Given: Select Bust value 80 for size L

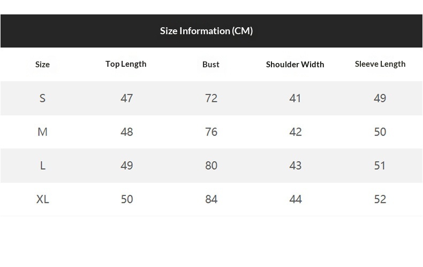Looking at the screenshot, I should tap(211, 166).
